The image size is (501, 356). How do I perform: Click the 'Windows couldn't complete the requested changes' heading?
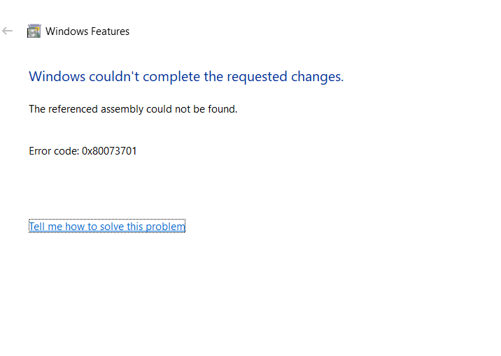coord(186,77)
